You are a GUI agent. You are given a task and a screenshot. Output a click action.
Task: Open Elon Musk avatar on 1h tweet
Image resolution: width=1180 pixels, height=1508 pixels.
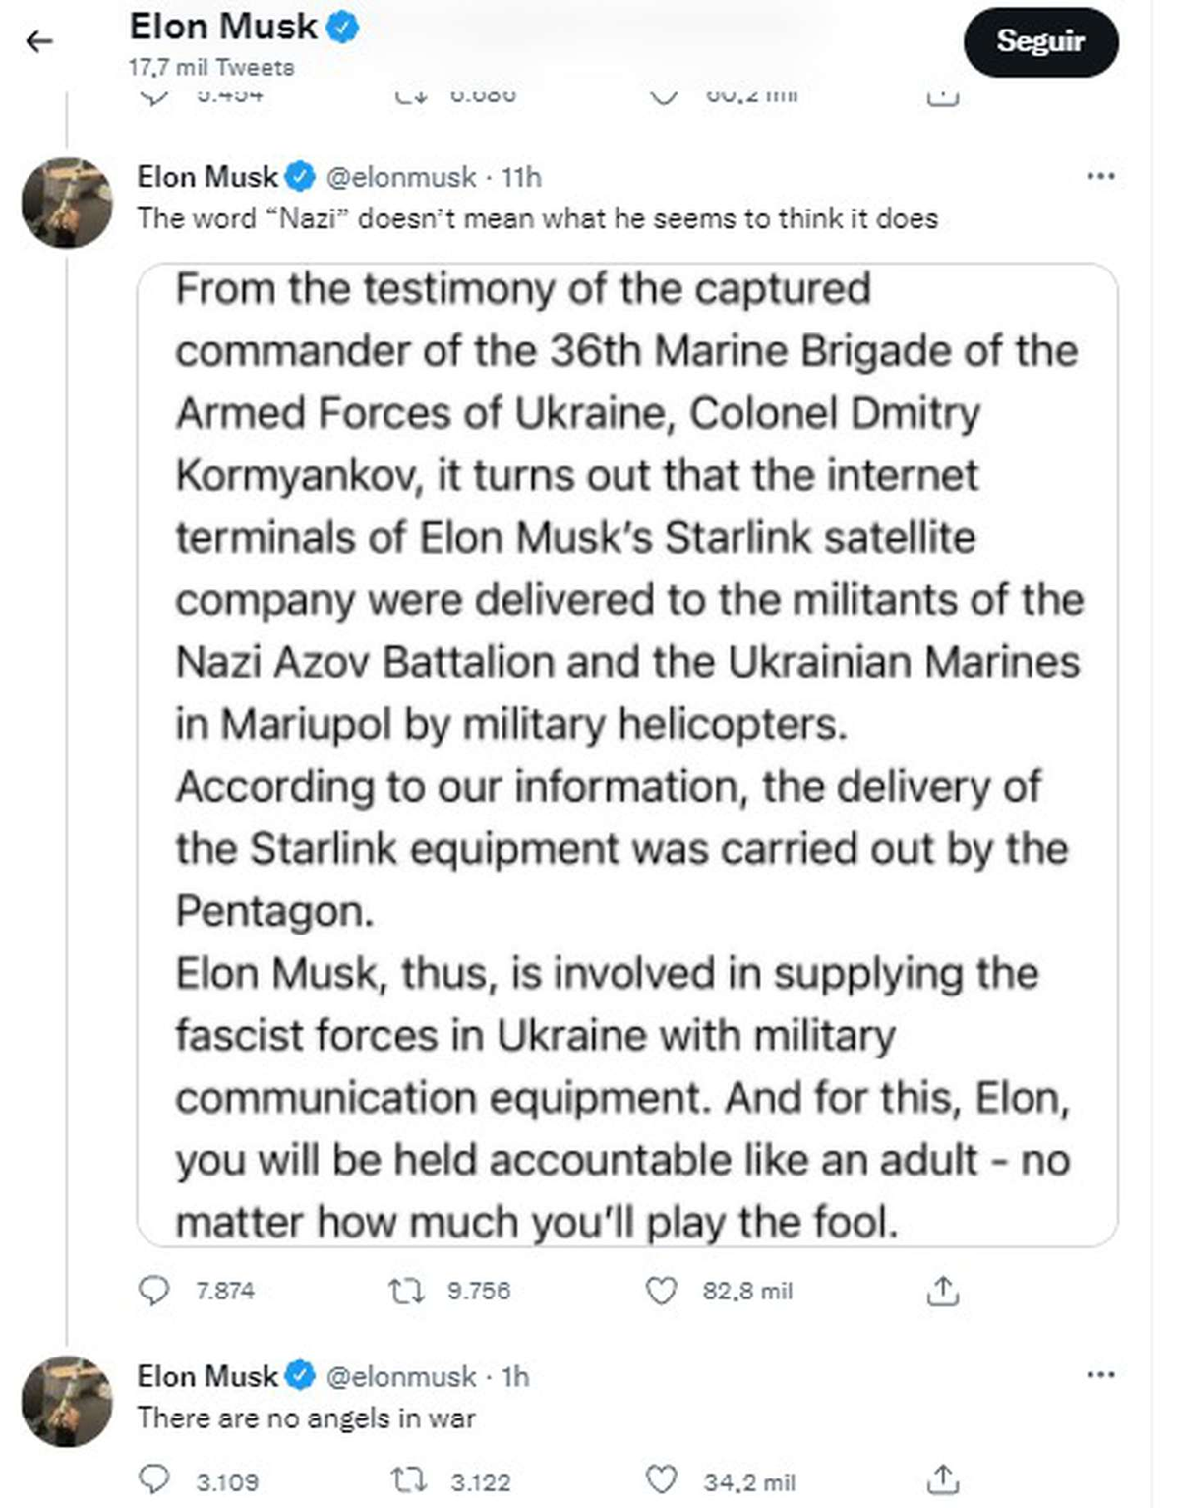point(67,1402)
